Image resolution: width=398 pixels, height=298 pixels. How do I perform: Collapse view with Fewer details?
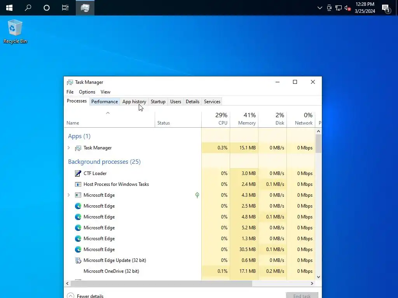[x=85, y=296]
